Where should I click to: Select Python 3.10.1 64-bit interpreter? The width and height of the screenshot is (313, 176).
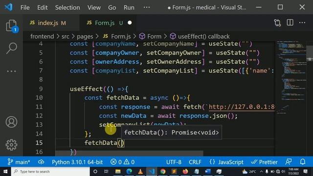(77, 162)
